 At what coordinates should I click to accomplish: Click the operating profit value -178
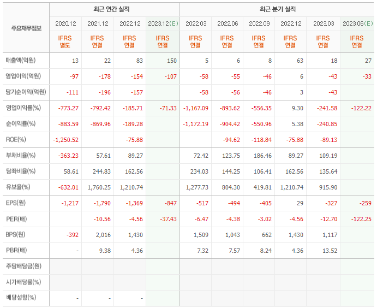pos(105,76)
